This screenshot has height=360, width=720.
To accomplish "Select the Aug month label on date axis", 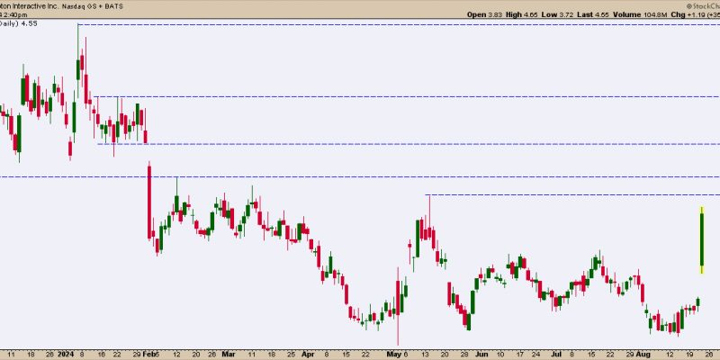I will (x=643, y=355).
